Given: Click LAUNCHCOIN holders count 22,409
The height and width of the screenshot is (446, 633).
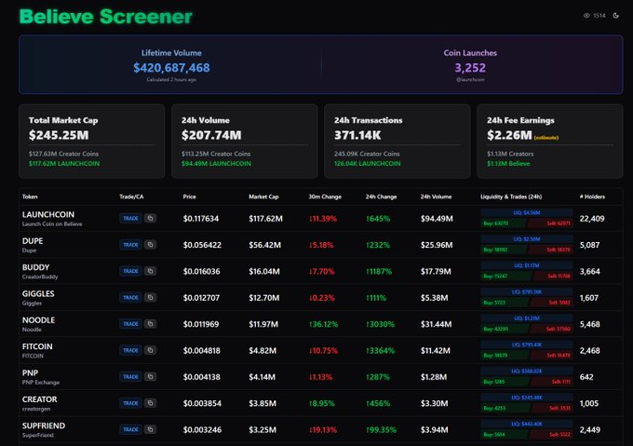Looking at the screenshot, I should tap(592, 219).
